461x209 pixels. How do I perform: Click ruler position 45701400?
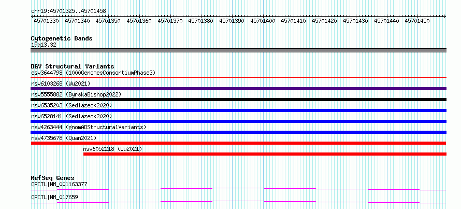tap(263, 21)
